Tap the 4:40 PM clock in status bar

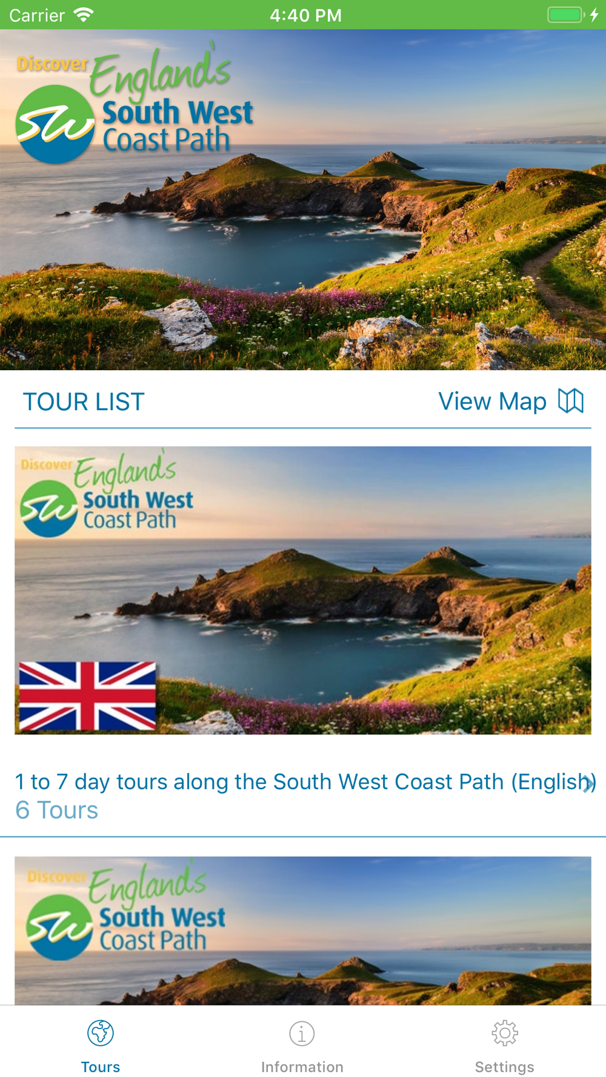pyautogui.click(x=305, y=15)
